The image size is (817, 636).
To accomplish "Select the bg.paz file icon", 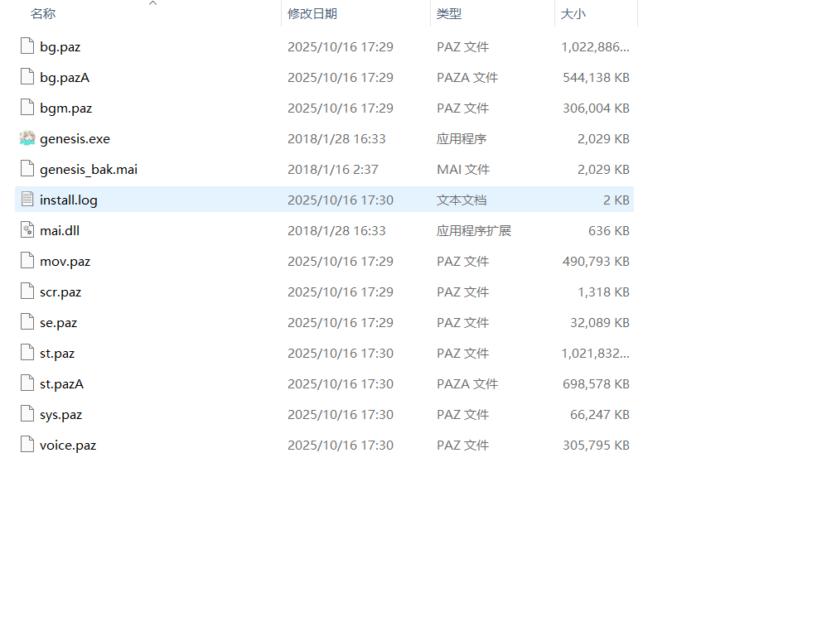I will (x=27, y=47).
